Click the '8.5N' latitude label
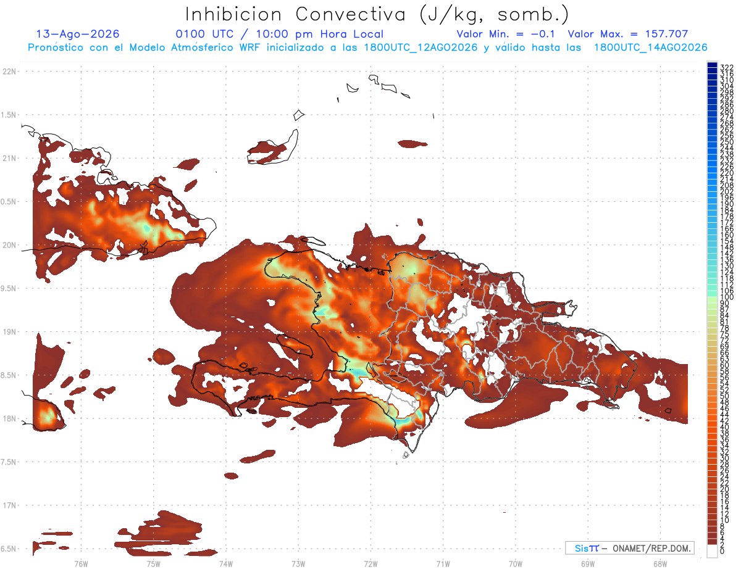741x572 pixels. [9, 375]
